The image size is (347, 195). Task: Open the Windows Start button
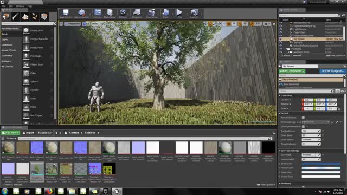(x=5, y=191)
